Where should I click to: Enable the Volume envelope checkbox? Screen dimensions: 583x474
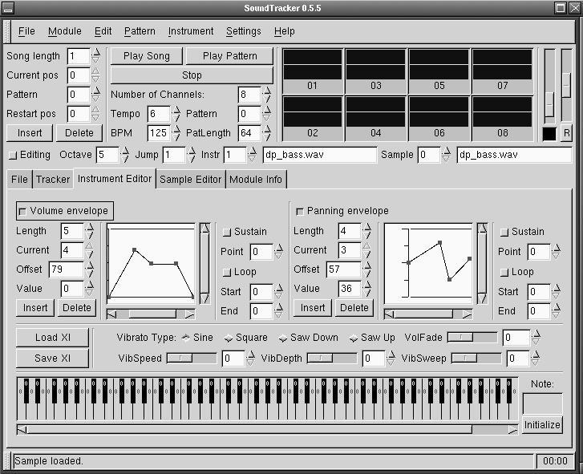[x=22, y=211]
